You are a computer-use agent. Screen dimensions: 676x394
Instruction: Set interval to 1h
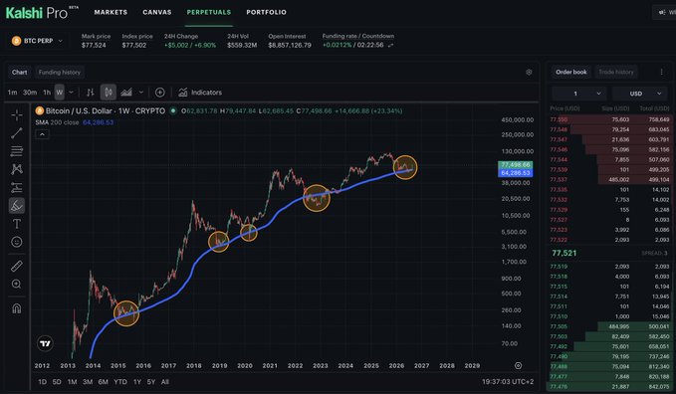pos(47,93)
